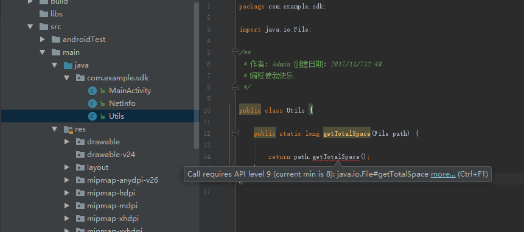Expand the mipmap-mdpi folder arrow
524x232 pixels.
(x=67, y=206)
